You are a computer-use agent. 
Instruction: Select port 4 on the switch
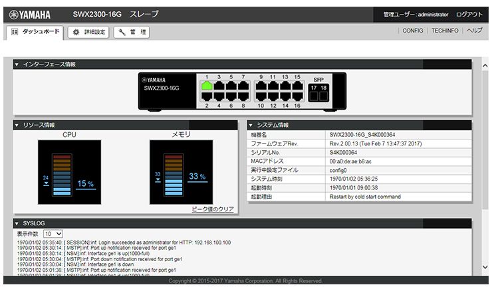tap(219, 96)
